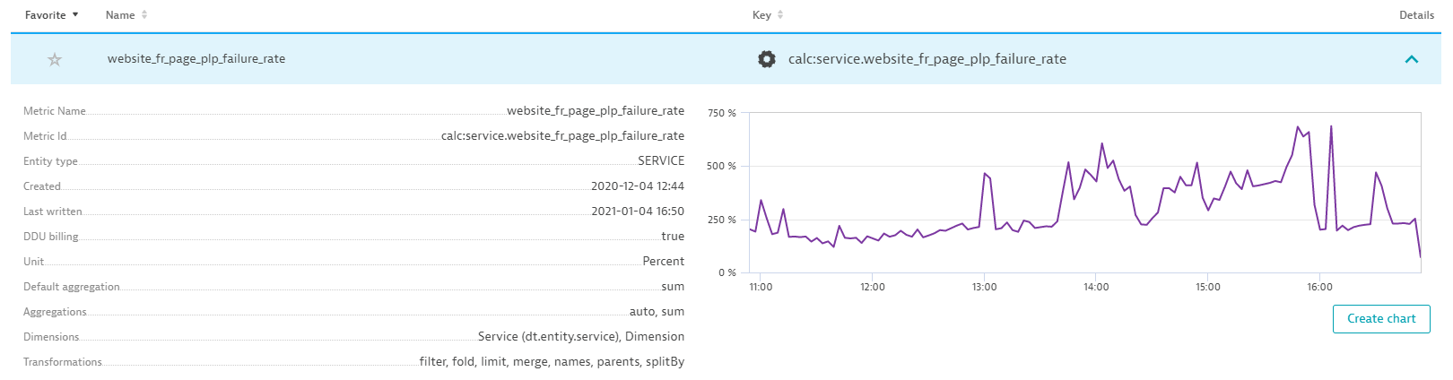Image resolution: width=1453 pixels, height=380 pixels.
Task: Click the Transformations value list
Action: [552, 362]
